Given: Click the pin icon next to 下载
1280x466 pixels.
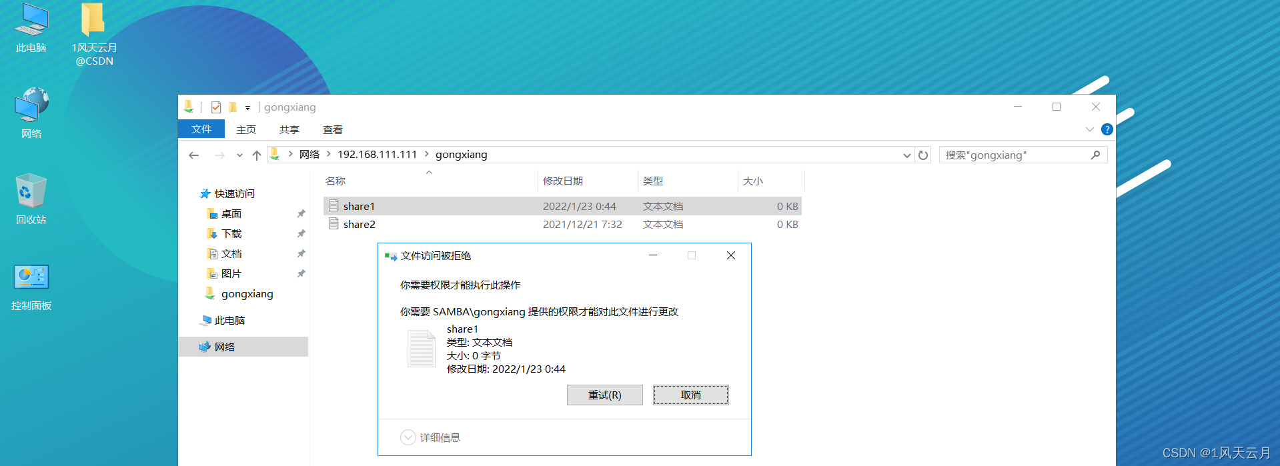Looking at the screenshot, I should click(301, 234).
